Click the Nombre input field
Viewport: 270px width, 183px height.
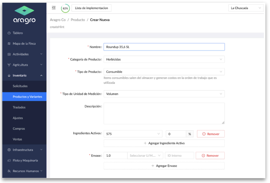pos(164,47)
